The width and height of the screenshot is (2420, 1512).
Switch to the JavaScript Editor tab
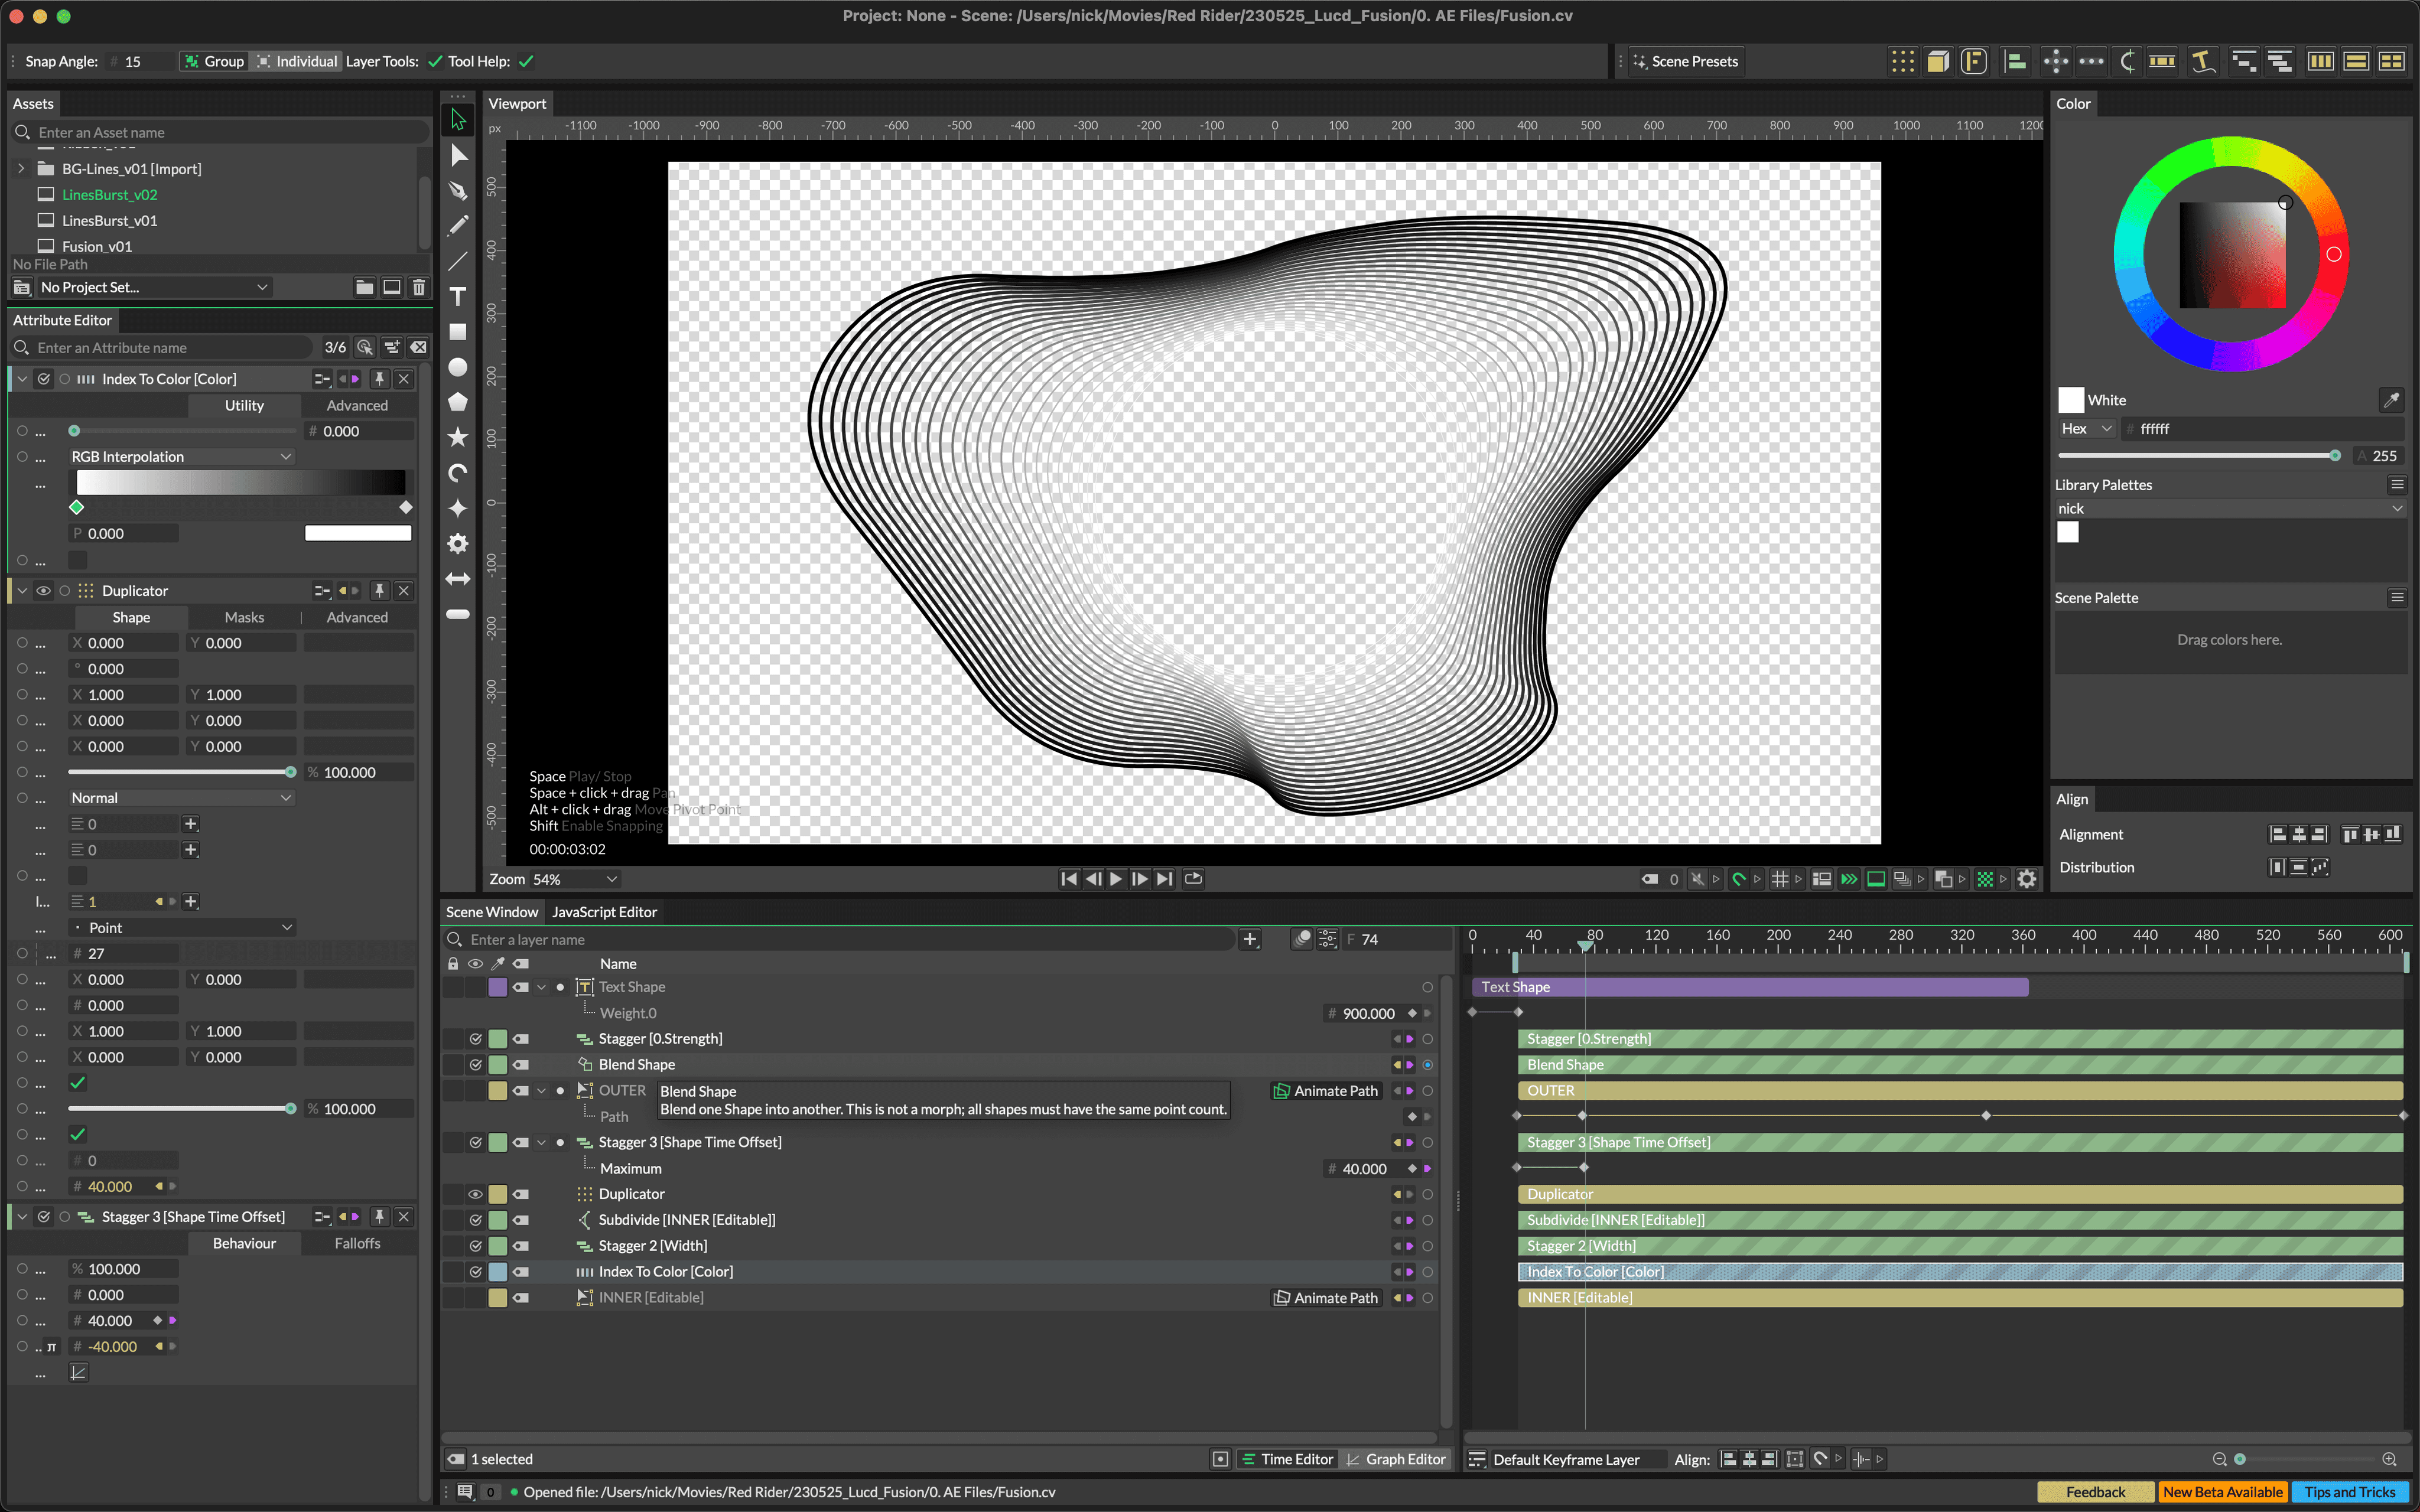[x=604, y=912]
